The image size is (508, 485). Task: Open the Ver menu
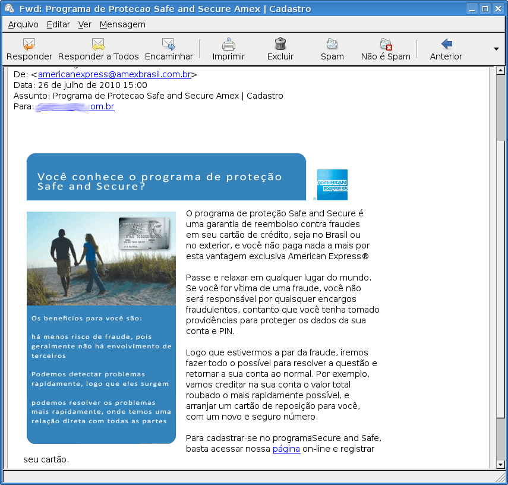[x=85, y=24]
